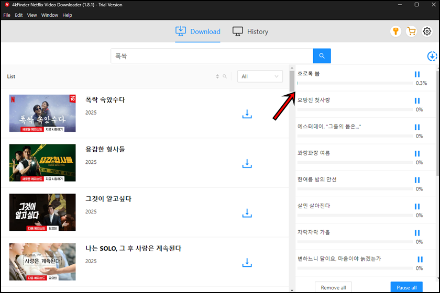Click the Pause all button

(x=406, y=287)
